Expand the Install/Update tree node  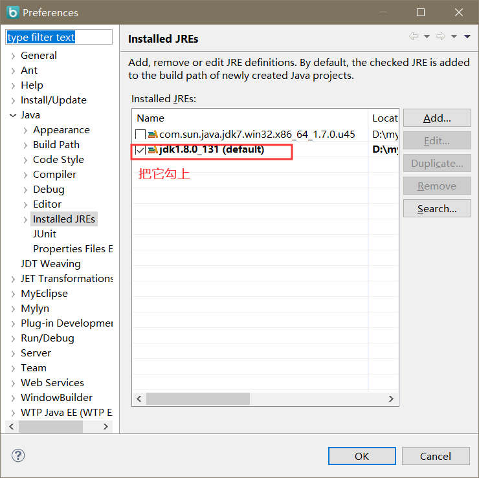13,100
